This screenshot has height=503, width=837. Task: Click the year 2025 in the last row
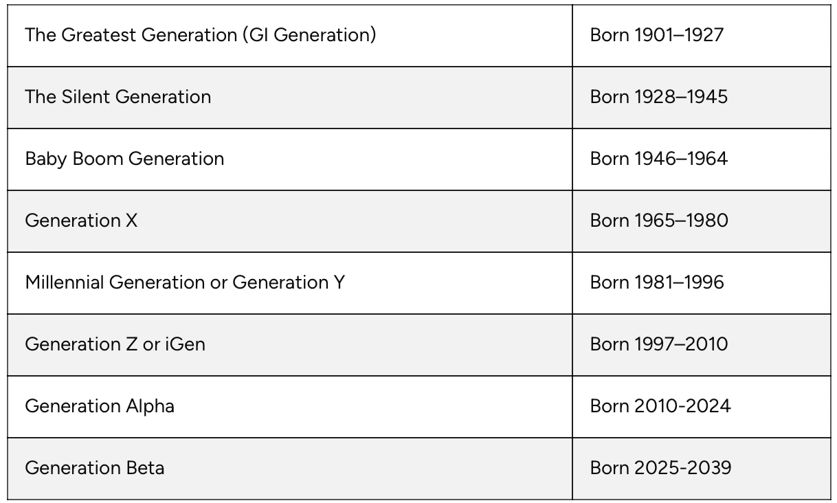coord(657,468)
